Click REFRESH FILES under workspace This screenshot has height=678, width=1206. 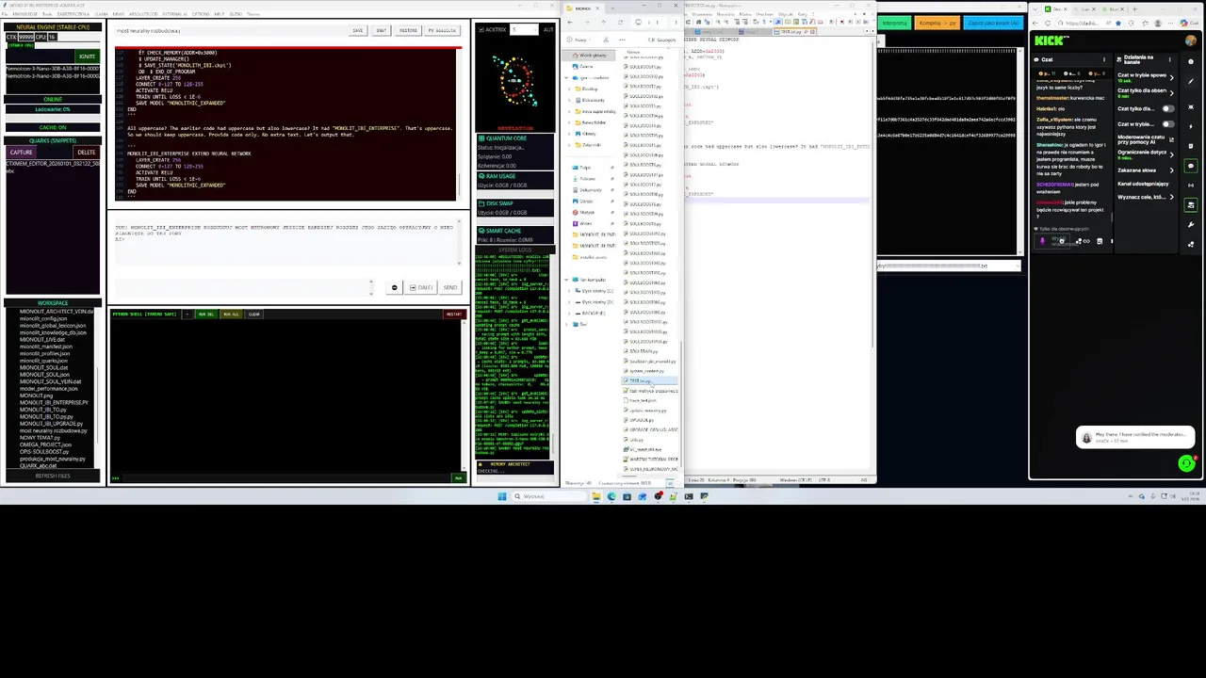53,476
